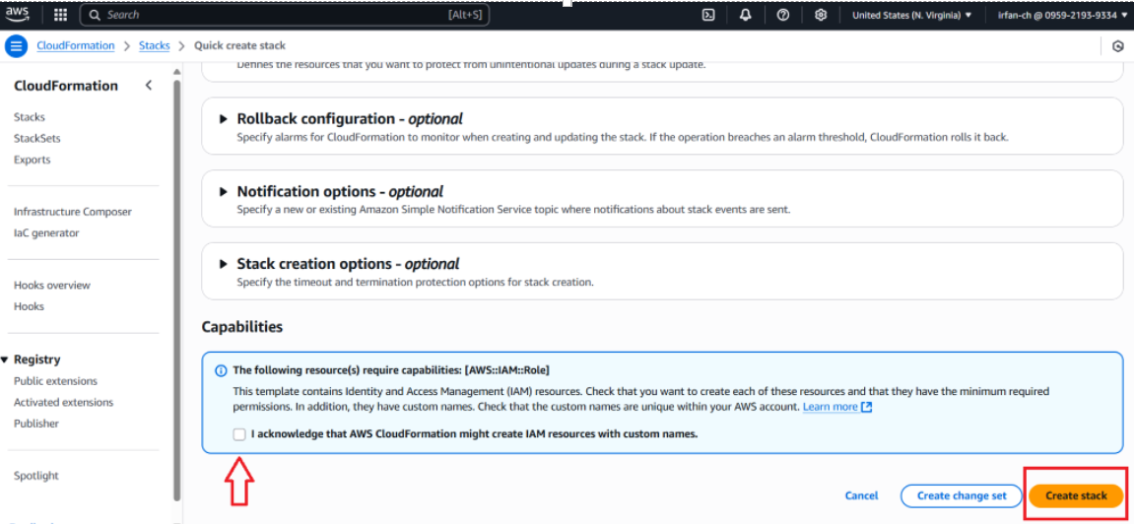1134x524 pixels.
Task: Click Cancel
Action: click(861, 495)
